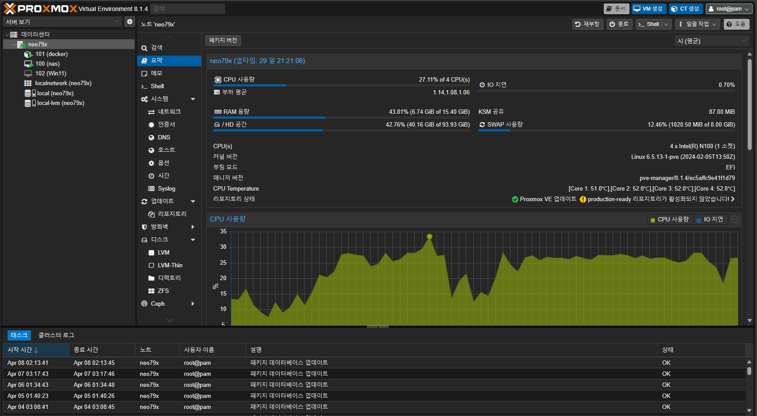Click the 재부팅 reboot button

pos(588,24)
